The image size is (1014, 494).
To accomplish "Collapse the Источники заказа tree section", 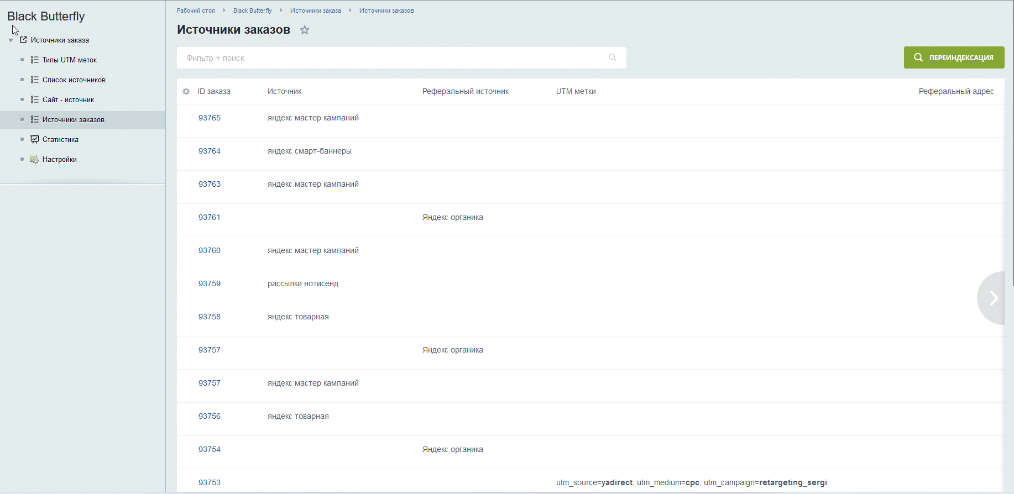I will (11, 40).
